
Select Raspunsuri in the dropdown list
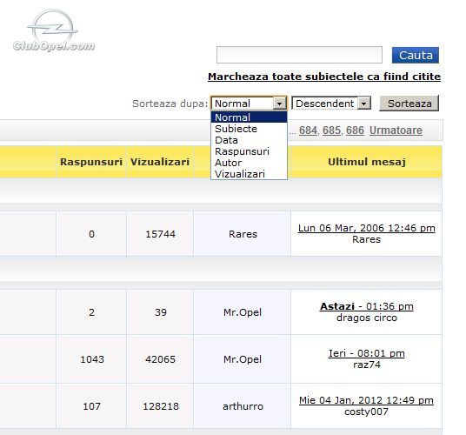point(249,151)
